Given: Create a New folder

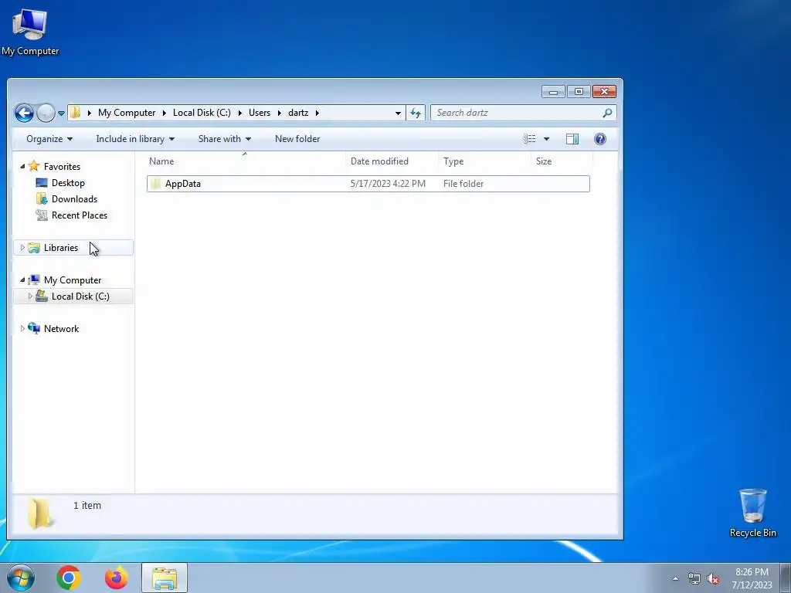Looking at the screenshot, I should (297, 139).
